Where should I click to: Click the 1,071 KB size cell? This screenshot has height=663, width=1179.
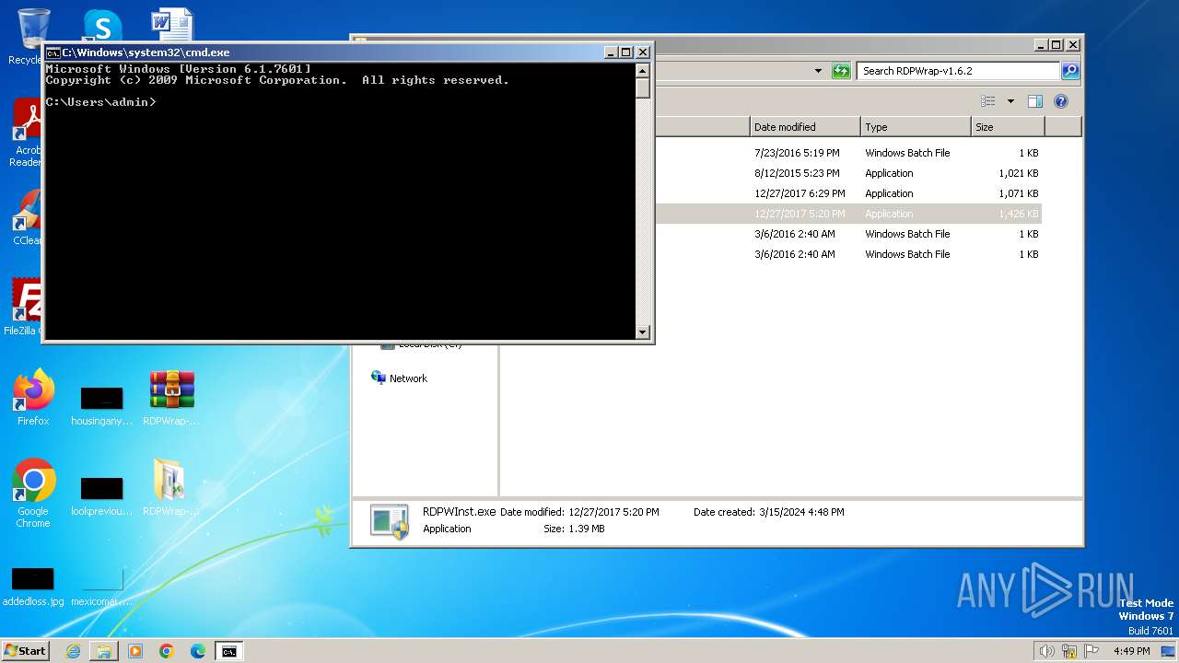tap(1018, 193)
